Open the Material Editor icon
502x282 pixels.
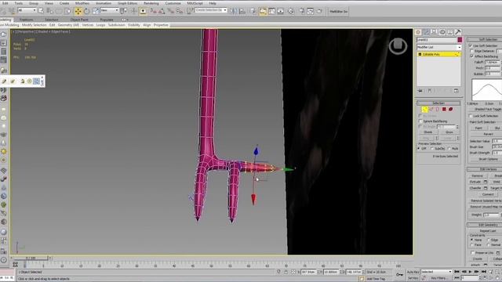click(291, 12)
